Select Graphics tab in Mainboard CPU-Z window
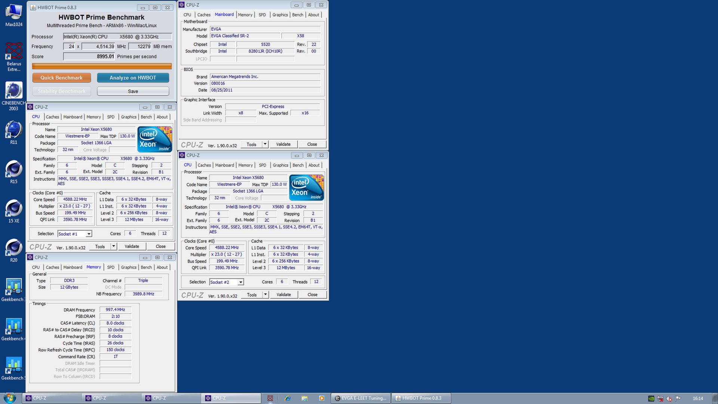This screenshot has width=718, height=404. pyautogui.click(x=280, y=15)
